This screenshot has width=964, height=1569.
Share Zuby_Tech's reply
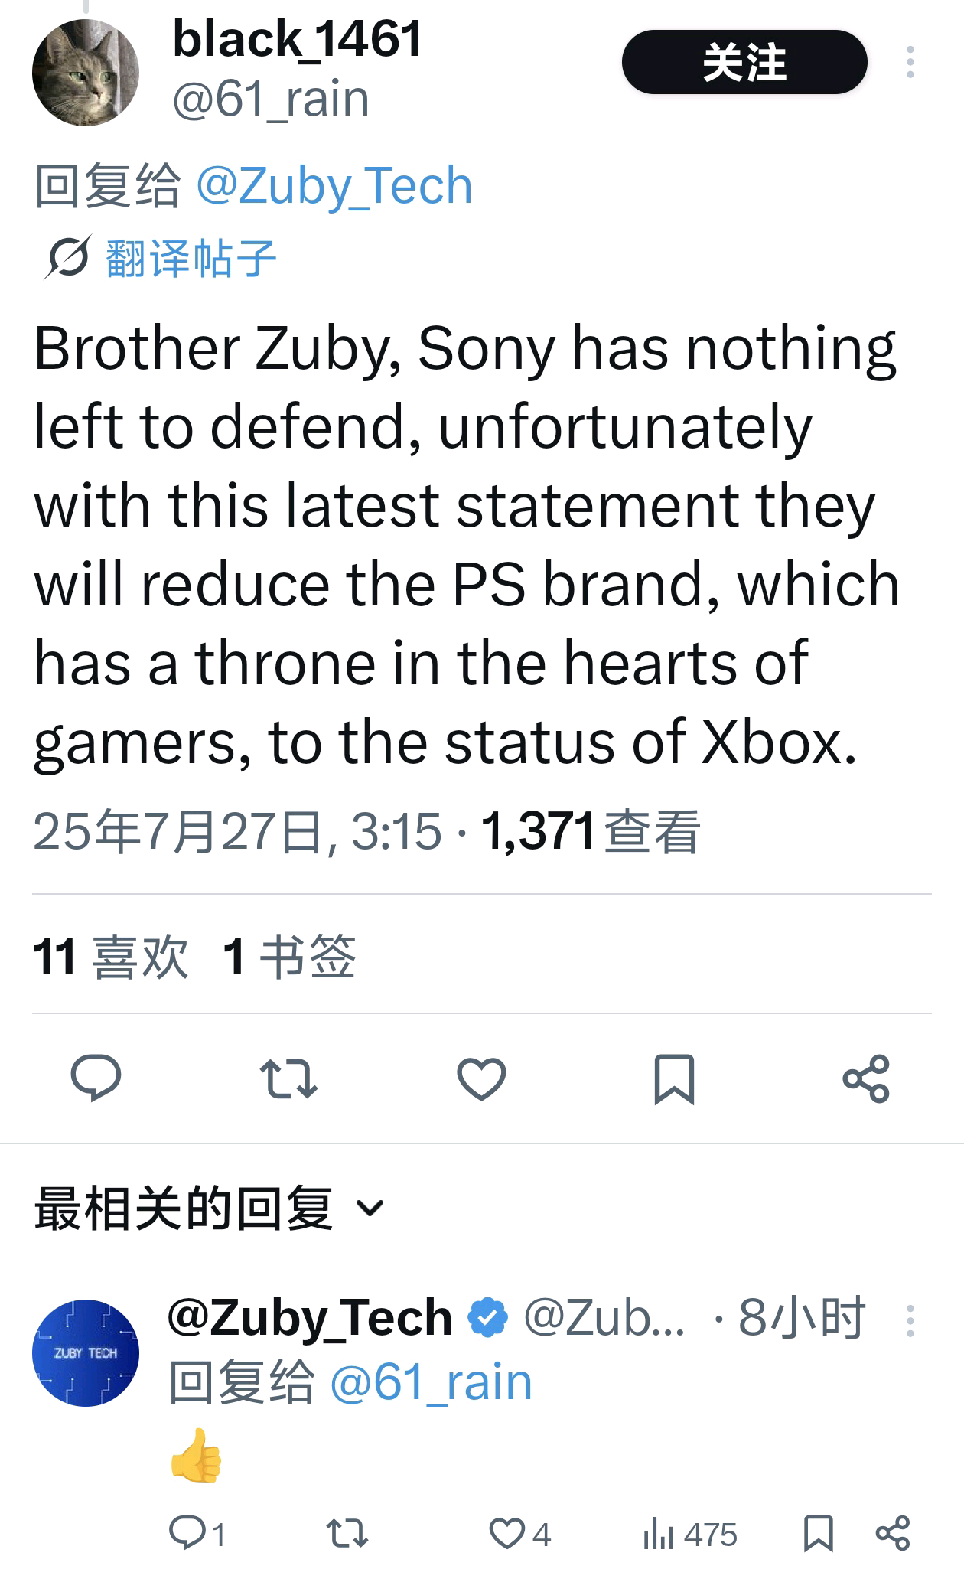tap(892, 1534)
